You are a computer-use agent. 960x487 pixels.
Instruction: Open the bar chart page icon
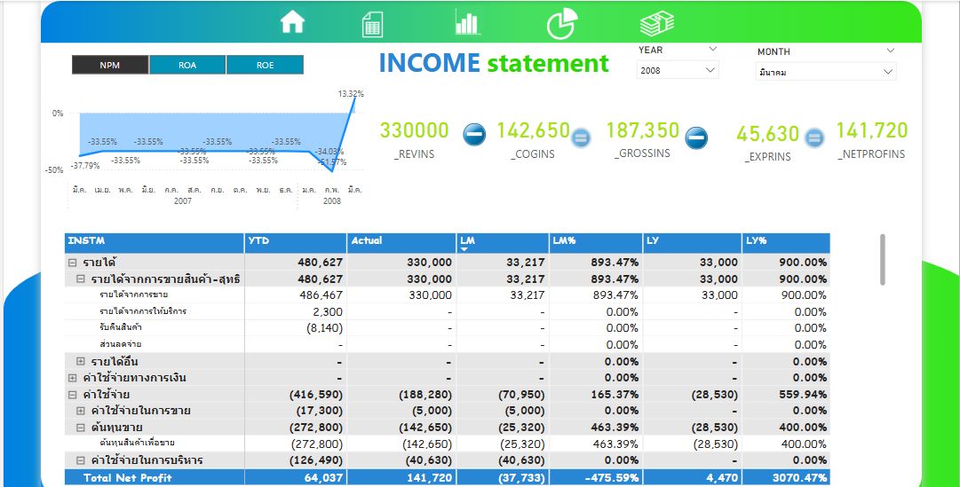[x=467, y=23]
